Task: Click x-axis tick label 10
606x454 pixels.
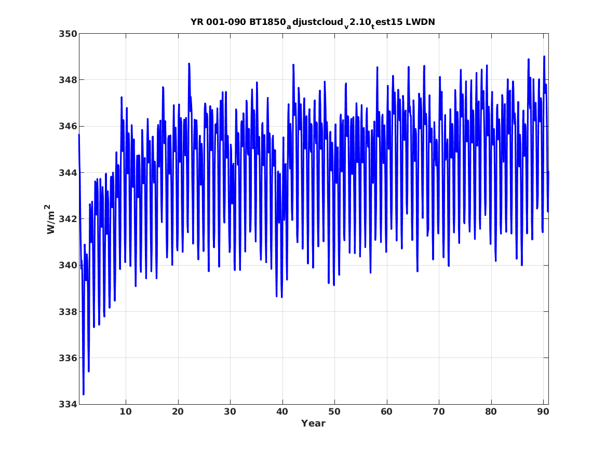Action: click(126, 411)
